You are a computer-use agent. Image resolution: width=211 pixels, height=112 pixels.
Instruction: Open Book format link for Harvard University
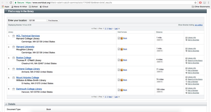point(125,49)
